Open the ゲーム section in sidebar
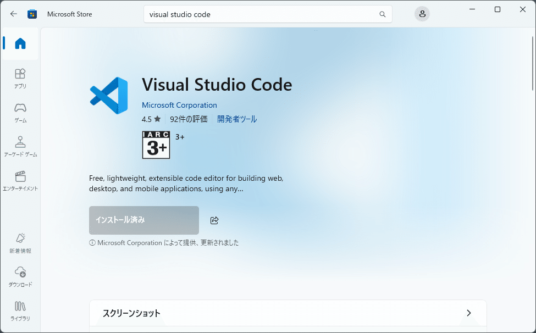Image resolution: width=536 pixels, height=333 pixels. 20,113
